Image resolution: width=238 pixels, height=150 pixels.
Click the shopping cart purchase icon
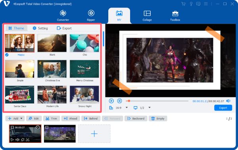point(183,4)
